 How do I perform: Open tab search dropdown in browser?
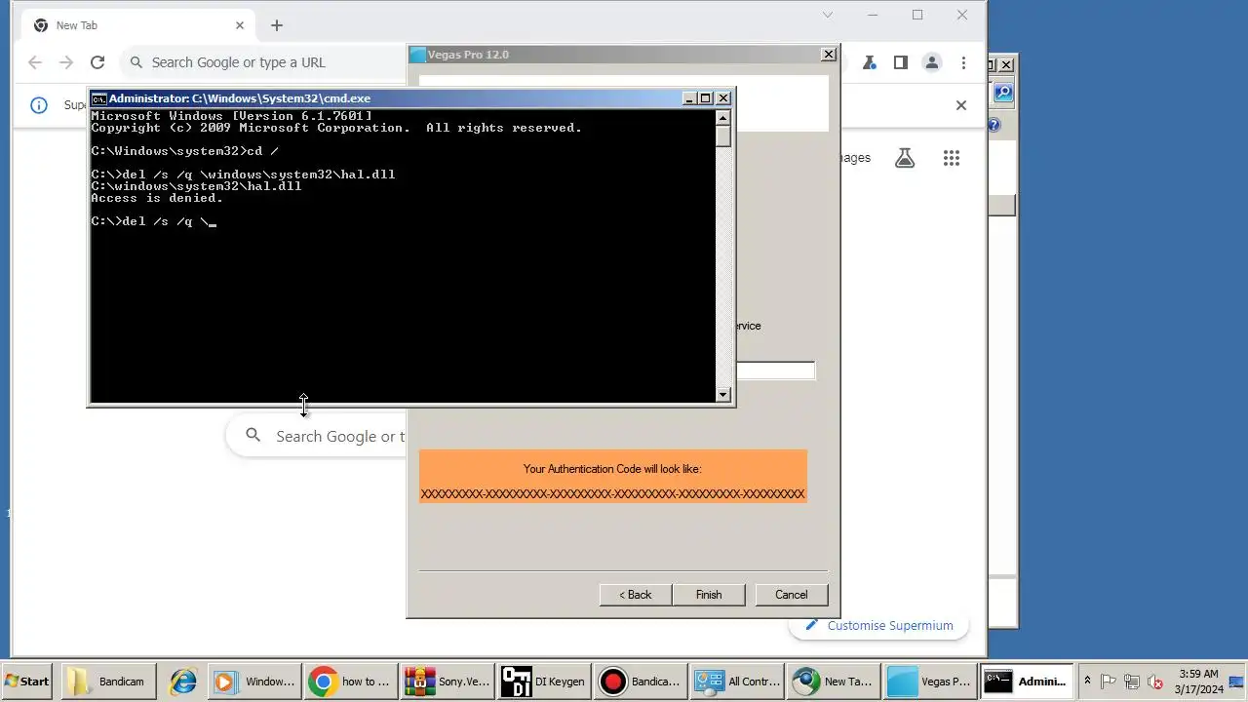(828, 15)
